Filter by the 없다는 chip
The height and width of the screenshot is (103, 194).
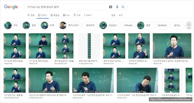(177, 25)
